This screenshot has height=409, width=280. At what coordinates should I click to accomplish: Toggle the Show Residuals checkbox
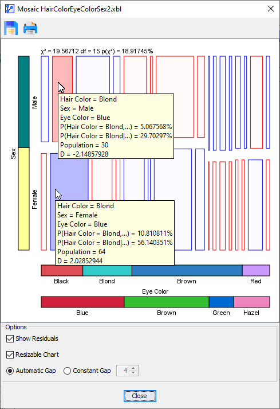point(10,338)
